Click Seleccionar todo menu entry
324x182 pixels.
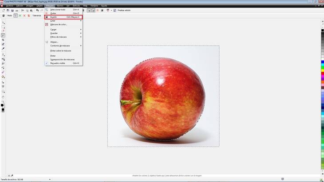(58, 9)
